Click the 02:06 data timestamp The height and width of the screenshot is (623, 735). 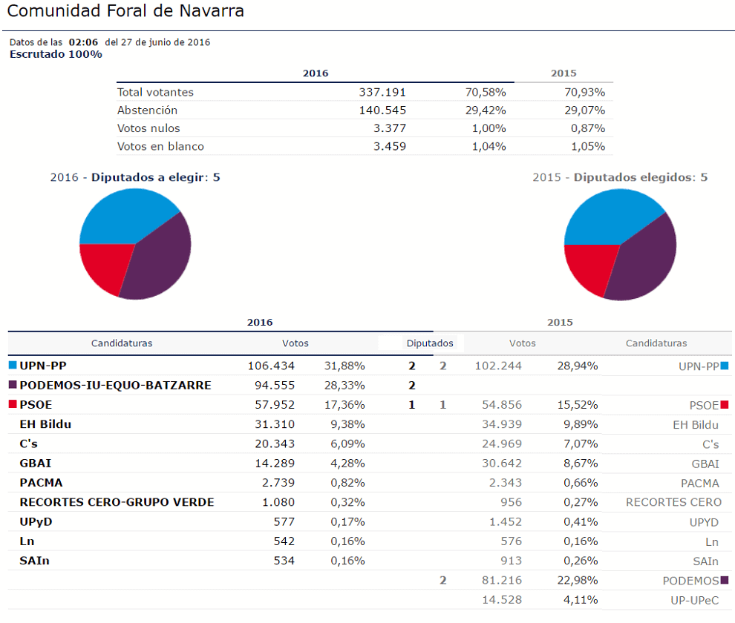(x=83, y=42)
